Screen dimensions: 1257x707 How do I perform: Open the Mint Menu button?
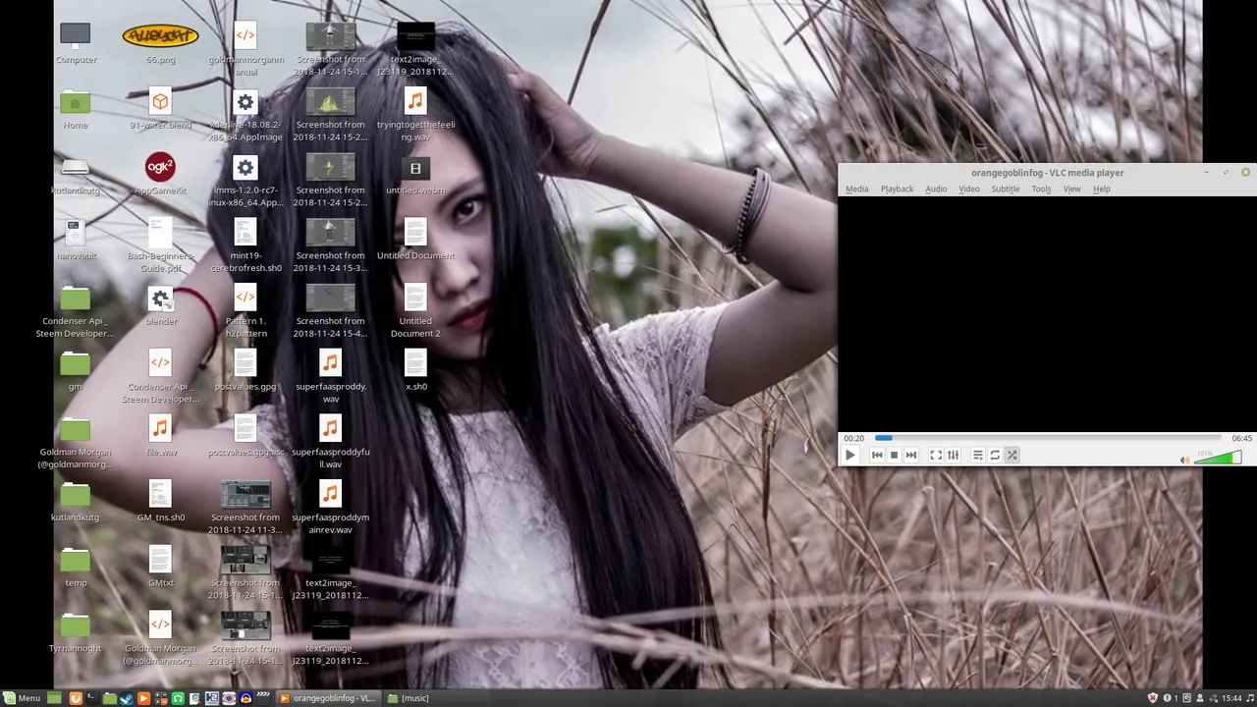point(22,698)
